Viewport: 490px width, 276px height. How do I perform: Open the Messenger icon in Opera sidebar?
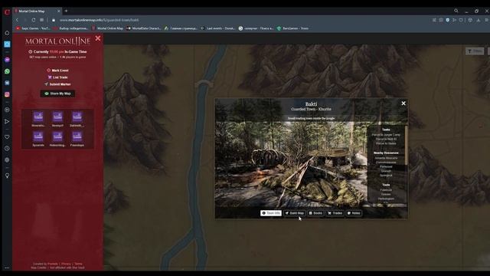tap(7, 60)
